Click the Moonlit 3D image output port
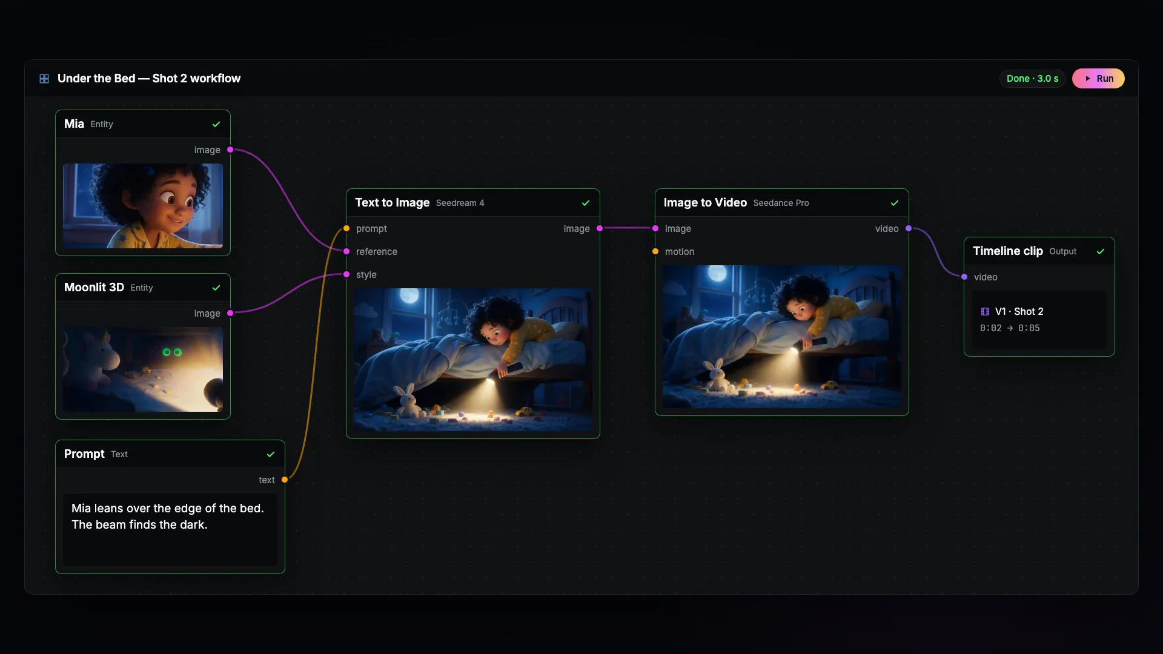The height and width of the screenshot is (654, 1163). coord(230,313)
